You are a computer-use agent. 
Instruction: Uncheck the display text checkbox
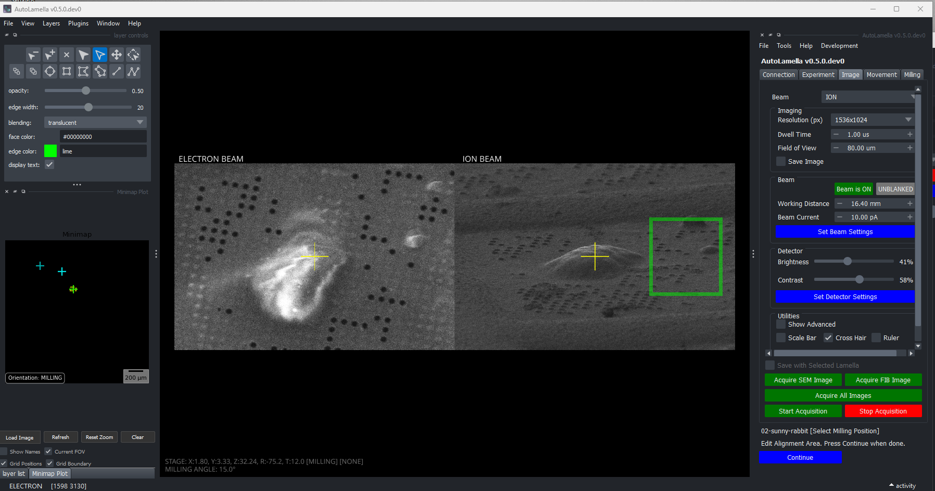[x=49, y=165]
